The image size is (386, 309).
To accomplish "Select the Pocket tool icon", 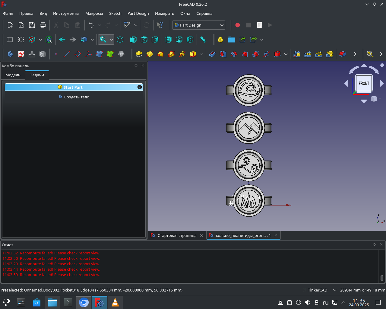I will (x=212, y=54).
